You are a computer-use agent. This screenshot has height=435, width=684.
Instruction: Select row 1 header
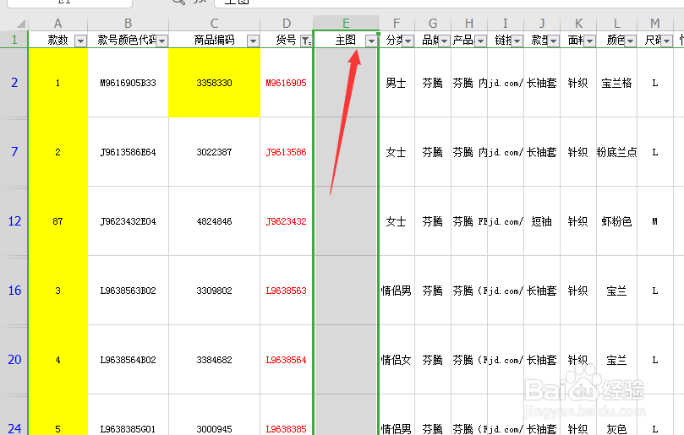tap(14, 40)
